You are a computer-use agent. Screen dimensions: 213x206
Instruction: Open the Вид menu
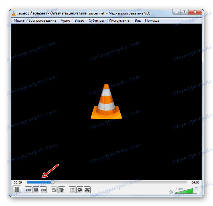click(138, 20)
